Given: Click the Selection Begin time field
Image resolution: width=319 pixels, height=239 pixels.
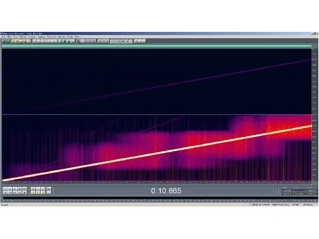Looking at the screenshot, I should click(287, 191).
